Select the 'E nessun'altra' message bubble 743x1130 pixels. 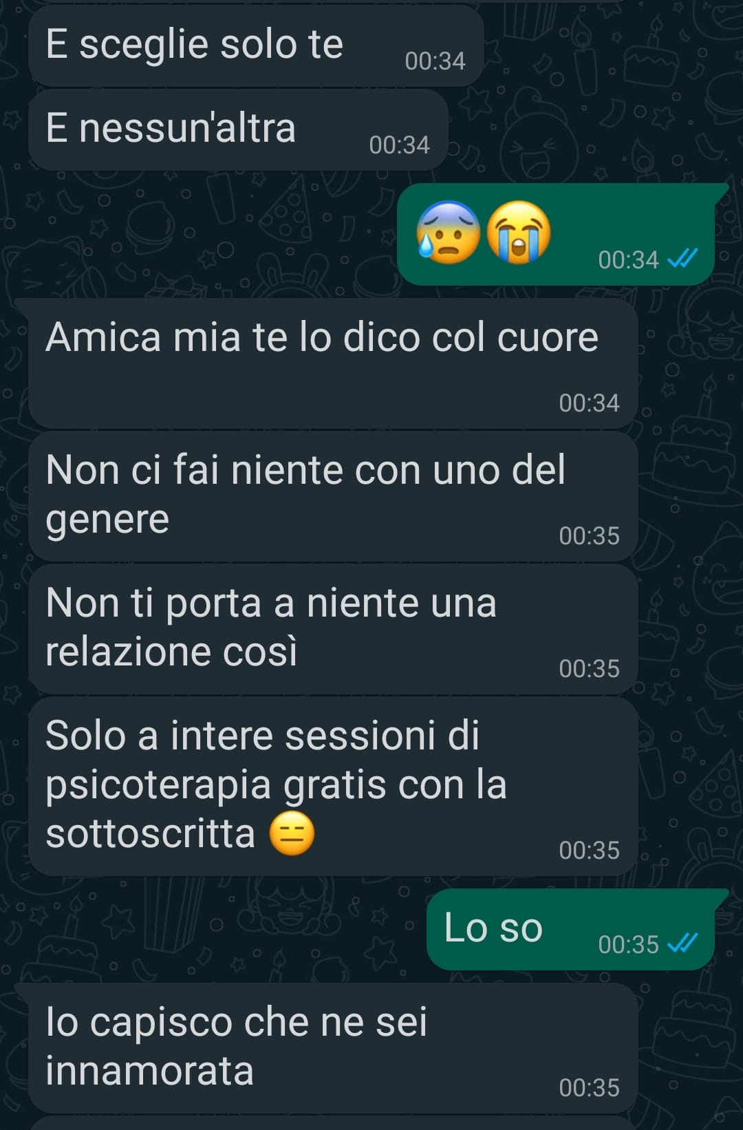coord(238,129)
